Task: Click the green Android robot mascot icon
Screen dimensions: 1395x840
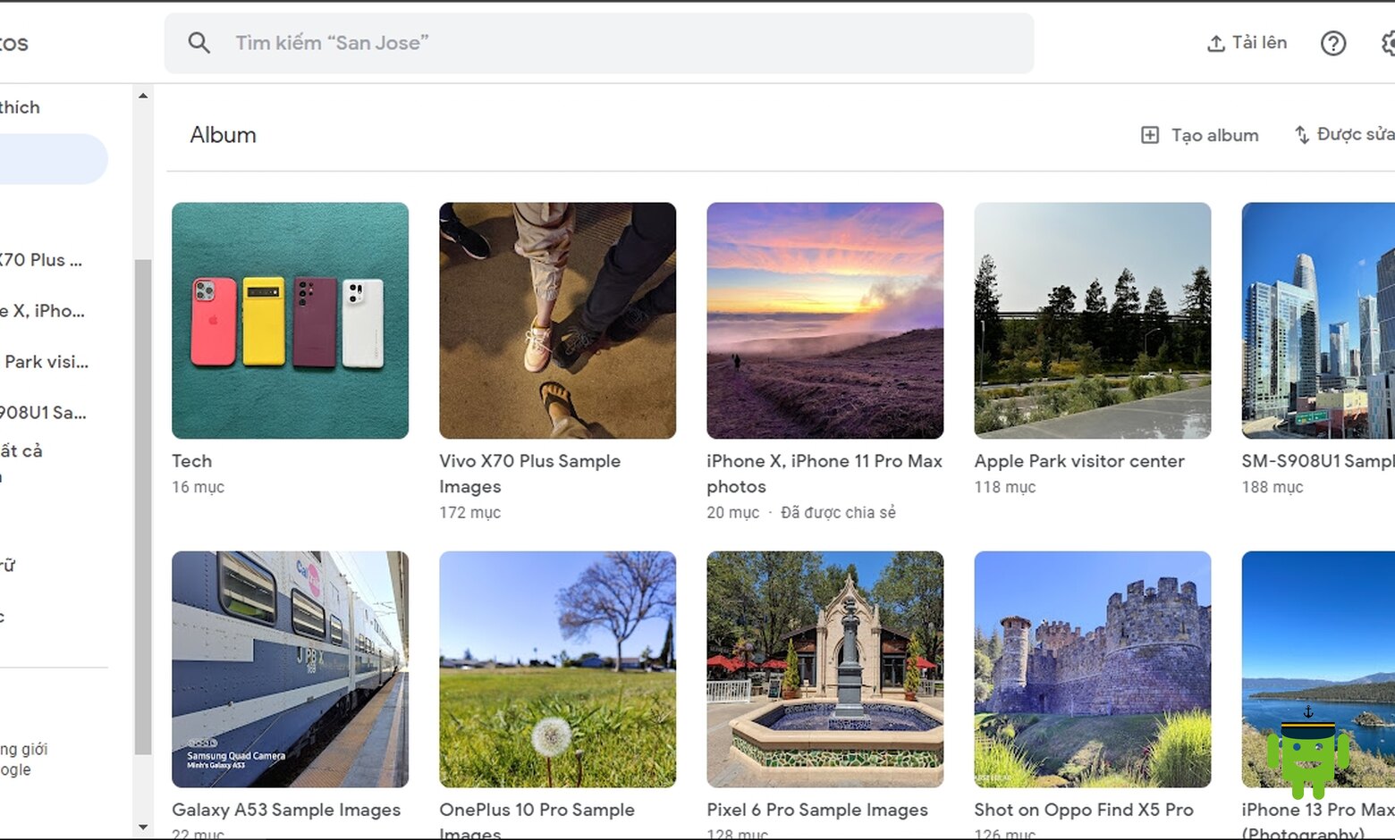Action: (x=1307, y=753)
